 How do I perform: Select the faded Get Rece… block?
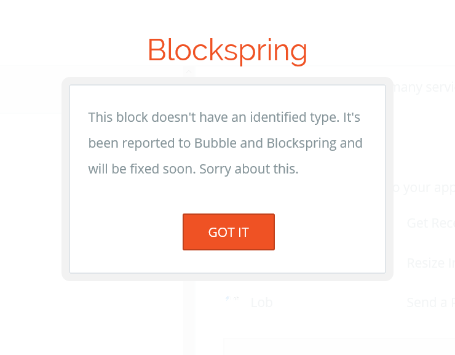(430, 223)
